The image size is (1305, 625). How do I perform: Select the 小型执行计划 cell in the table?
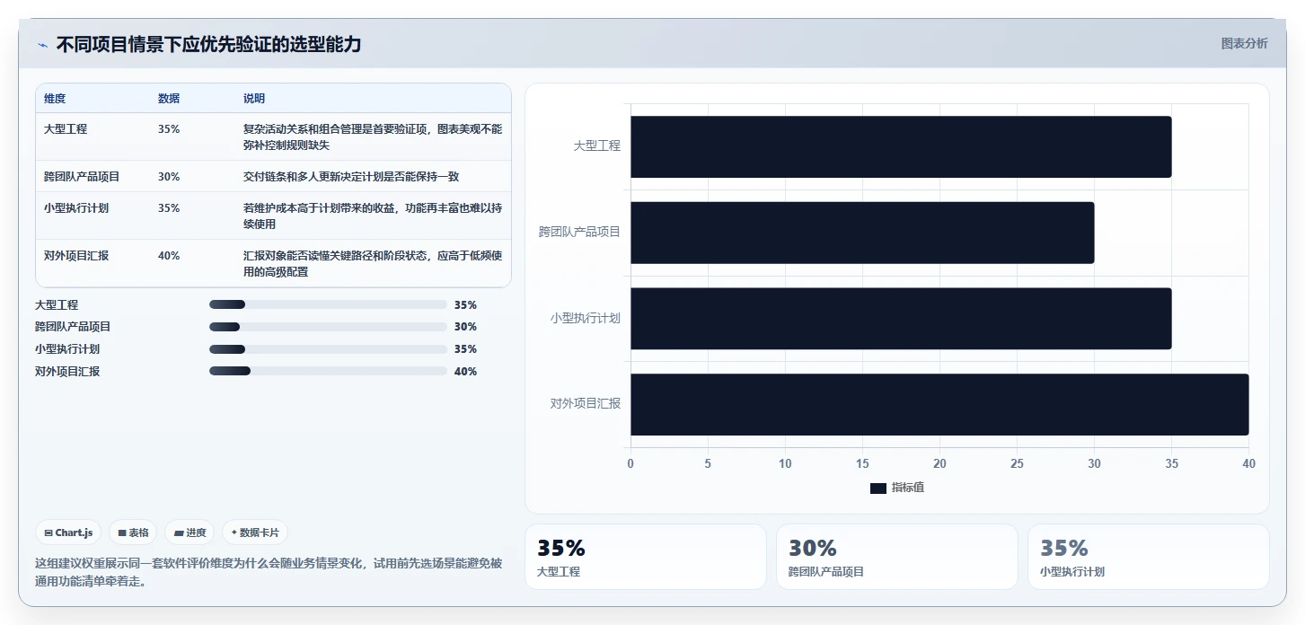pyautogui.click(x=76, y=208)
